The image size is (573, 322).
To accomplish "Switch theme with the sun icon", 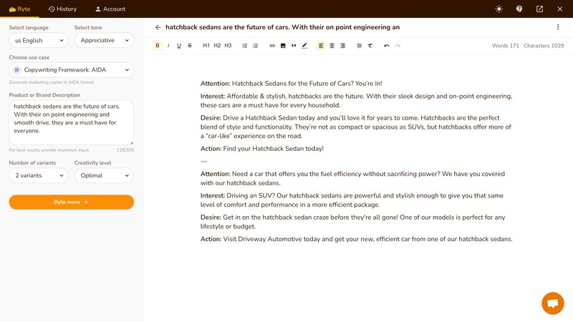I will pos(499,9).
